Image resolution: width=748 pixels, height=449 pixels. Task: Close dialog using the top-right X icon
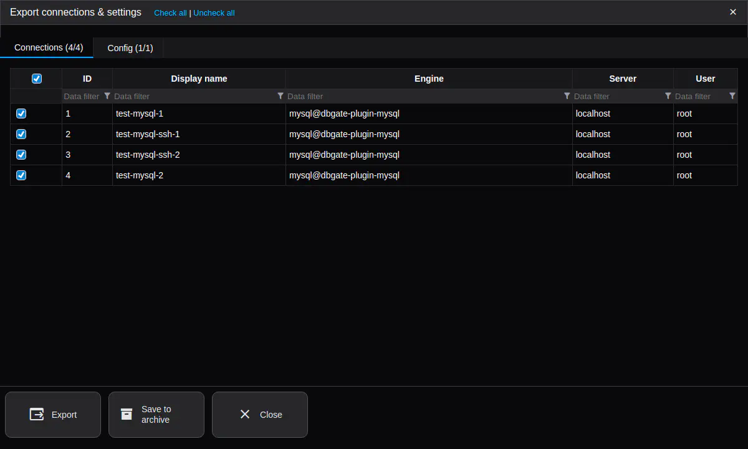tap(733, 12)
